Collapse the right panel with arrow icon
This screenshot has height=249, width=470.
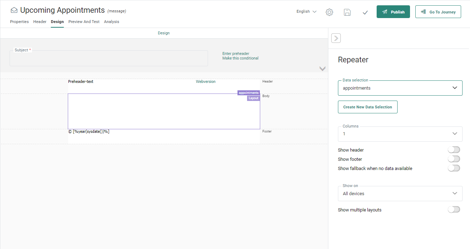point(336,38)
